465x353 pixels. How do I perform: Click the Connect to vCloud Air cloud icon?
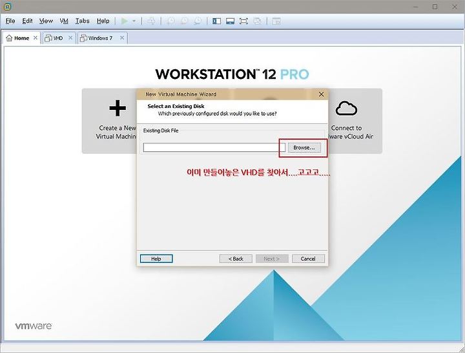(x=346, y=108)
